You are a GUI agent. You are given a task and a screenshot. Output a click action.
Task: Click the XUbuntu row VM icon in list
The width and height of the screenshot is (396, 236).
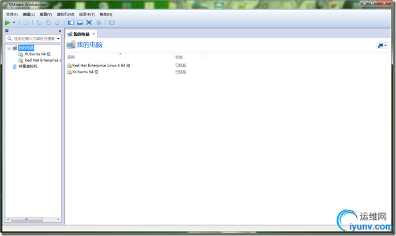click(x=69, y=72)
